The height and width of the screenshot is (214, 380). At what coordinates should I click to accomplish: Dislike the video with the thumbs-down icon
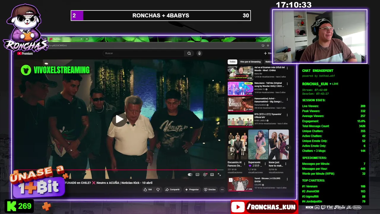point(158,189)
